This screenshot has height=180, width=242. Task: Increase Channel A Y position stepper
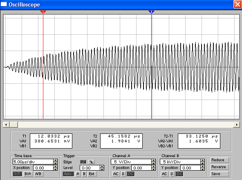[153, 167]
